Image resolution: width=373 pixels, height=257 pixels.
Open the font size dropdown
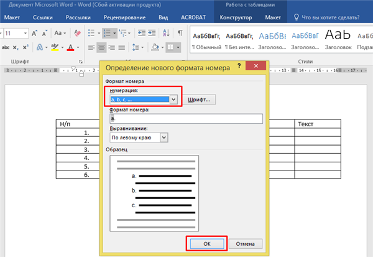(25, 33)
